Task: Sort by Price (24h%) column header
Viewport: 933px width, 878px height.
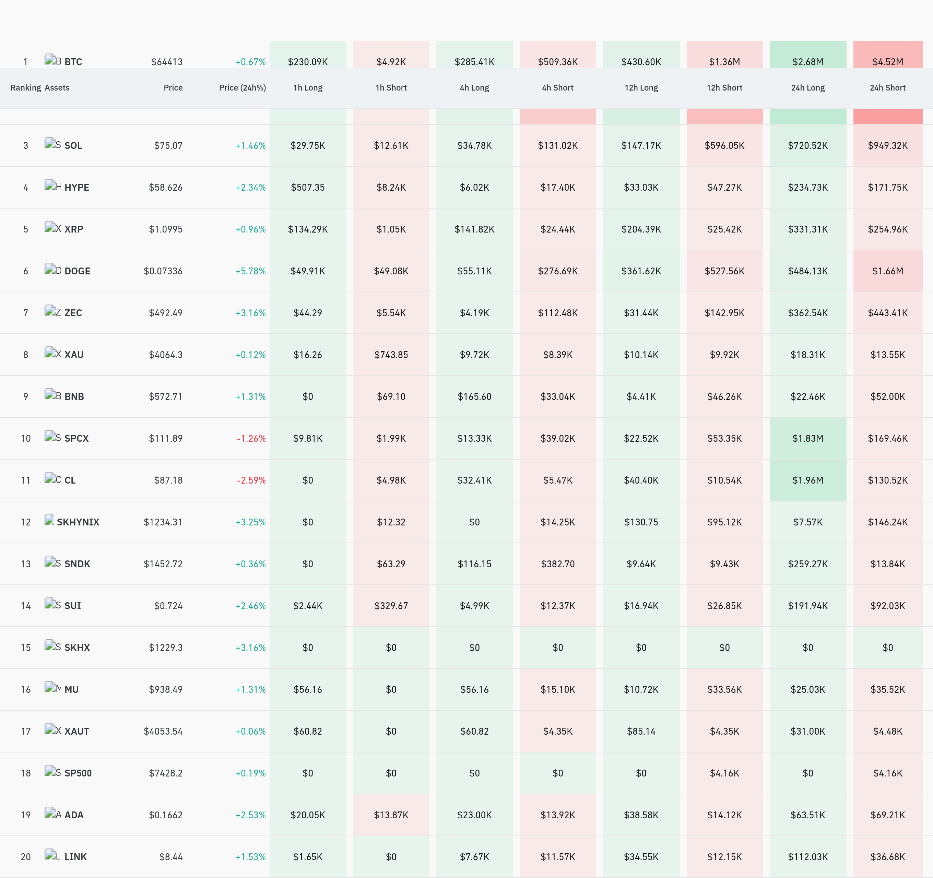Action: pyautogui.click(x=242, y=88)
